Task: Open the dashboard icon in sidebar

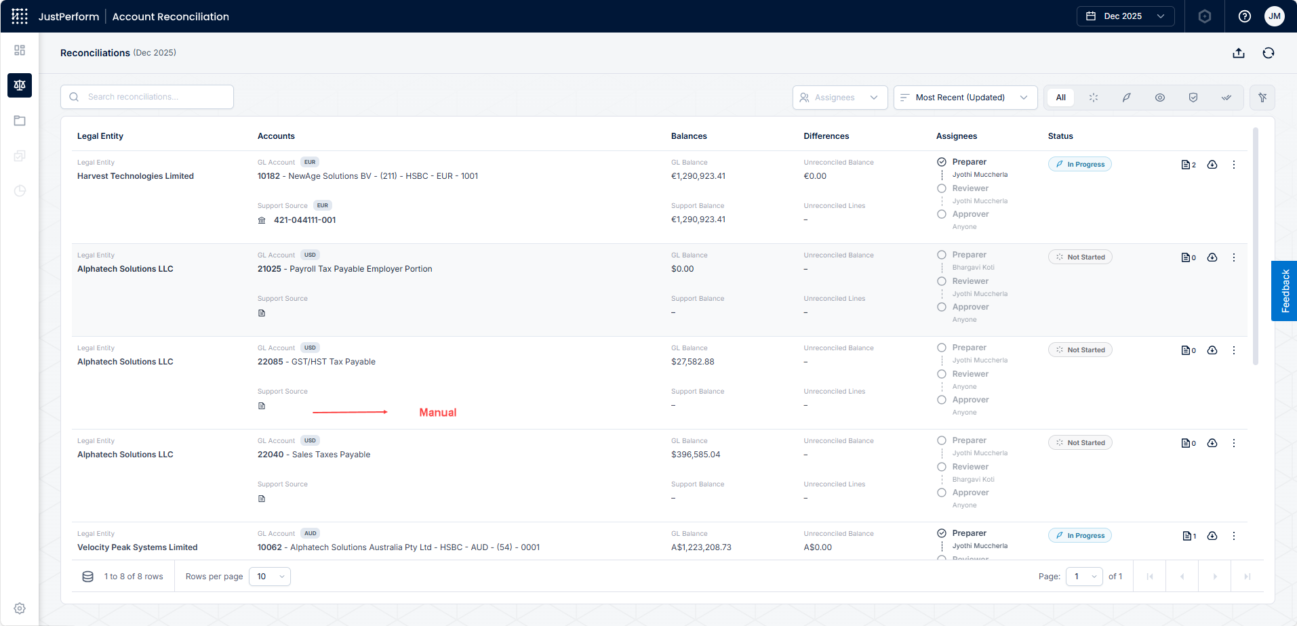Action: pos(20,50)
